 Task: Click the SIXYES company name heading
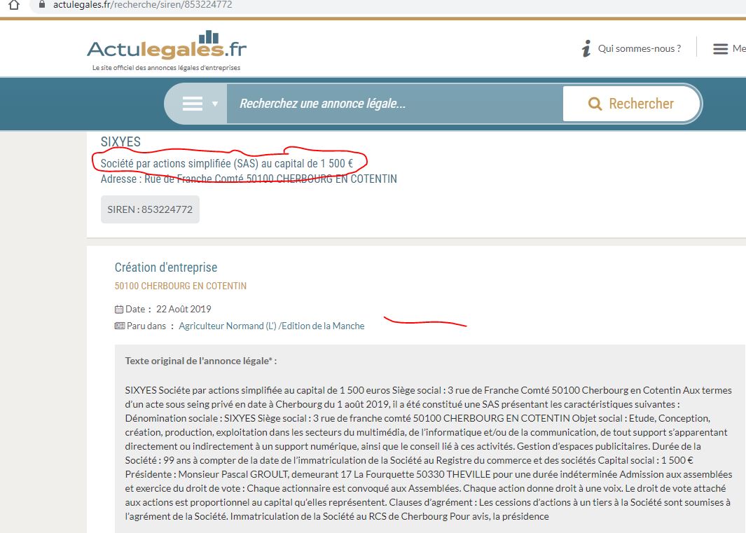tap(121, 141)
